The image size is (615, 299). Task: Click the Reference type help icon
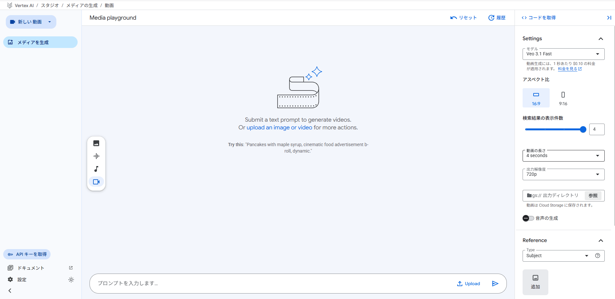(x=598, y=256)
